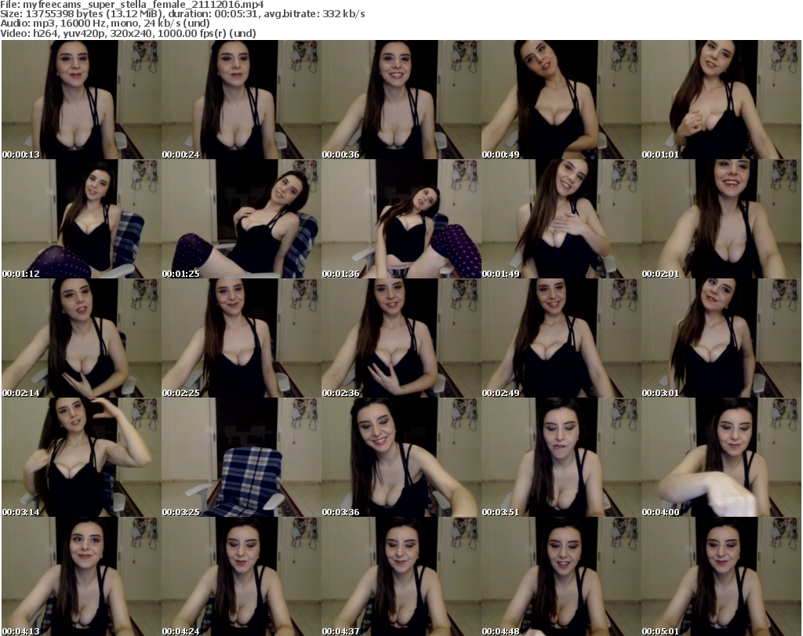Select thumbnail with timestamp 00:02:49
803x636 pixels.
pyautogui.click(x=561, y=339)
